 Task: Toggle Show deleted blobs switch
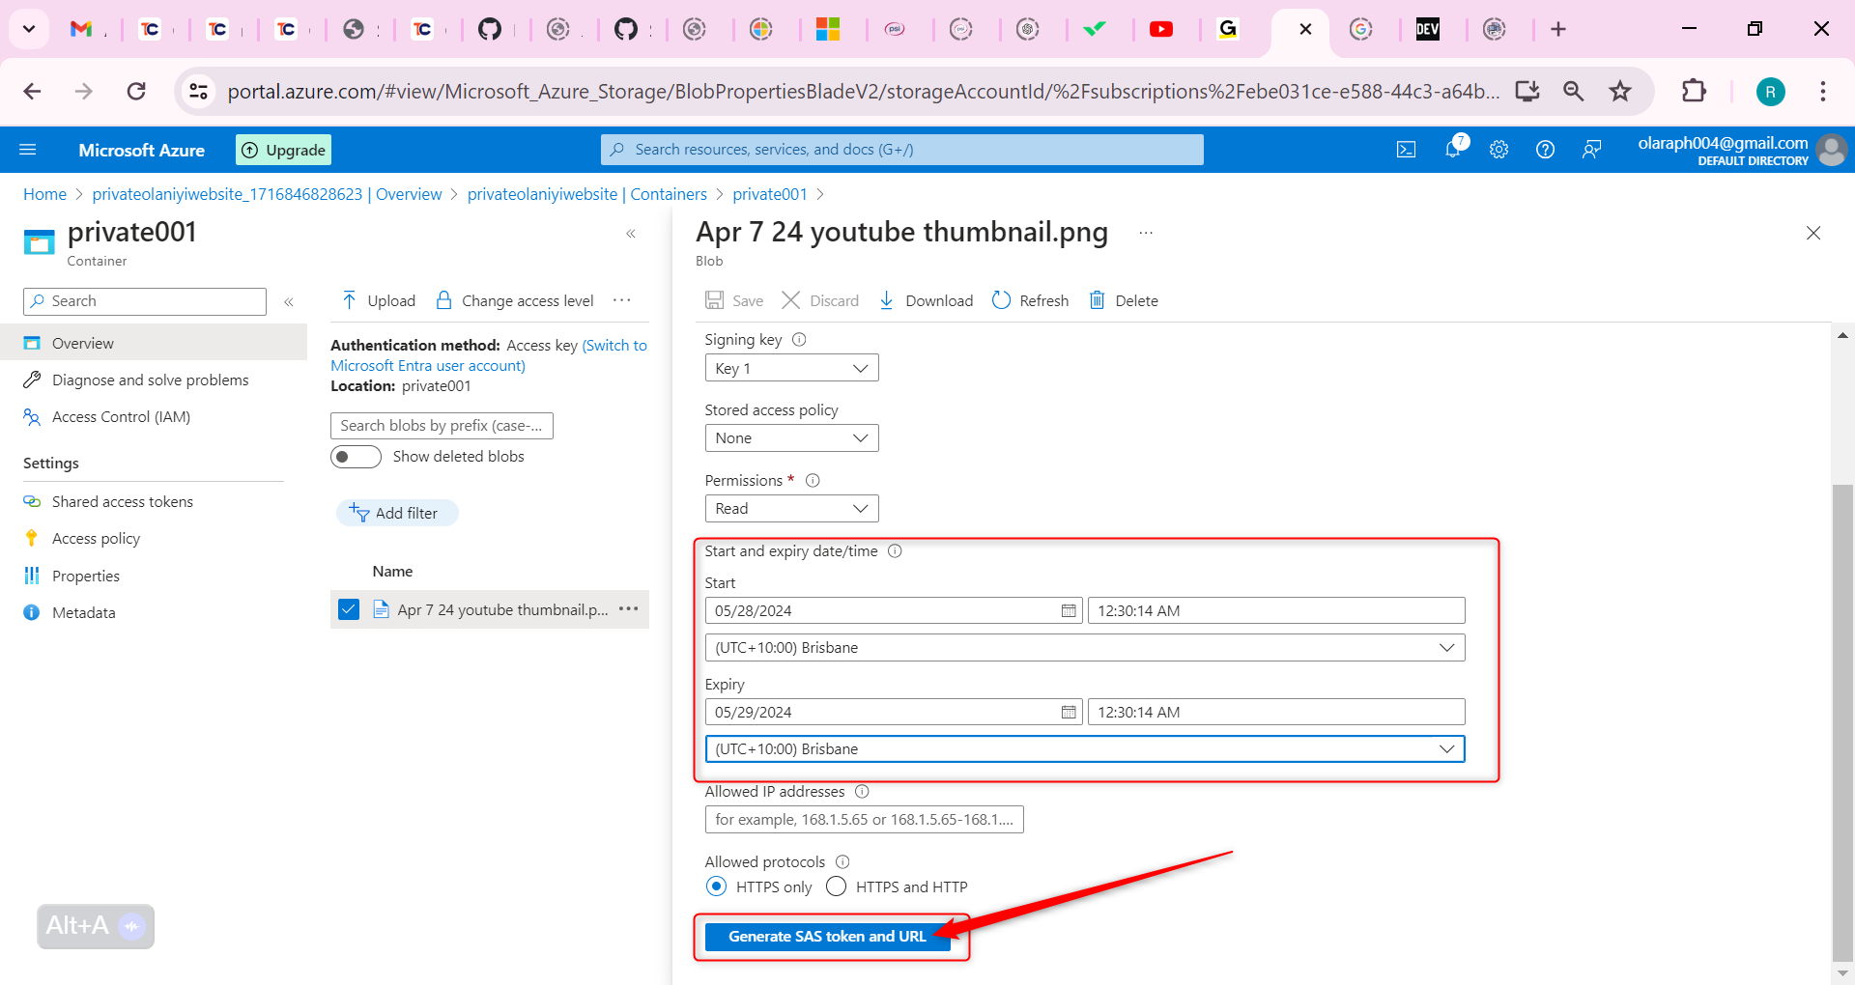pos(356,457)
